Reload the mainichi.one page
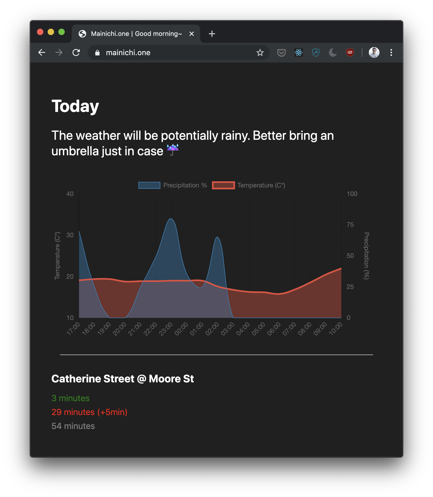Screen dimensions: 433x497 click(x=76, y=52)
